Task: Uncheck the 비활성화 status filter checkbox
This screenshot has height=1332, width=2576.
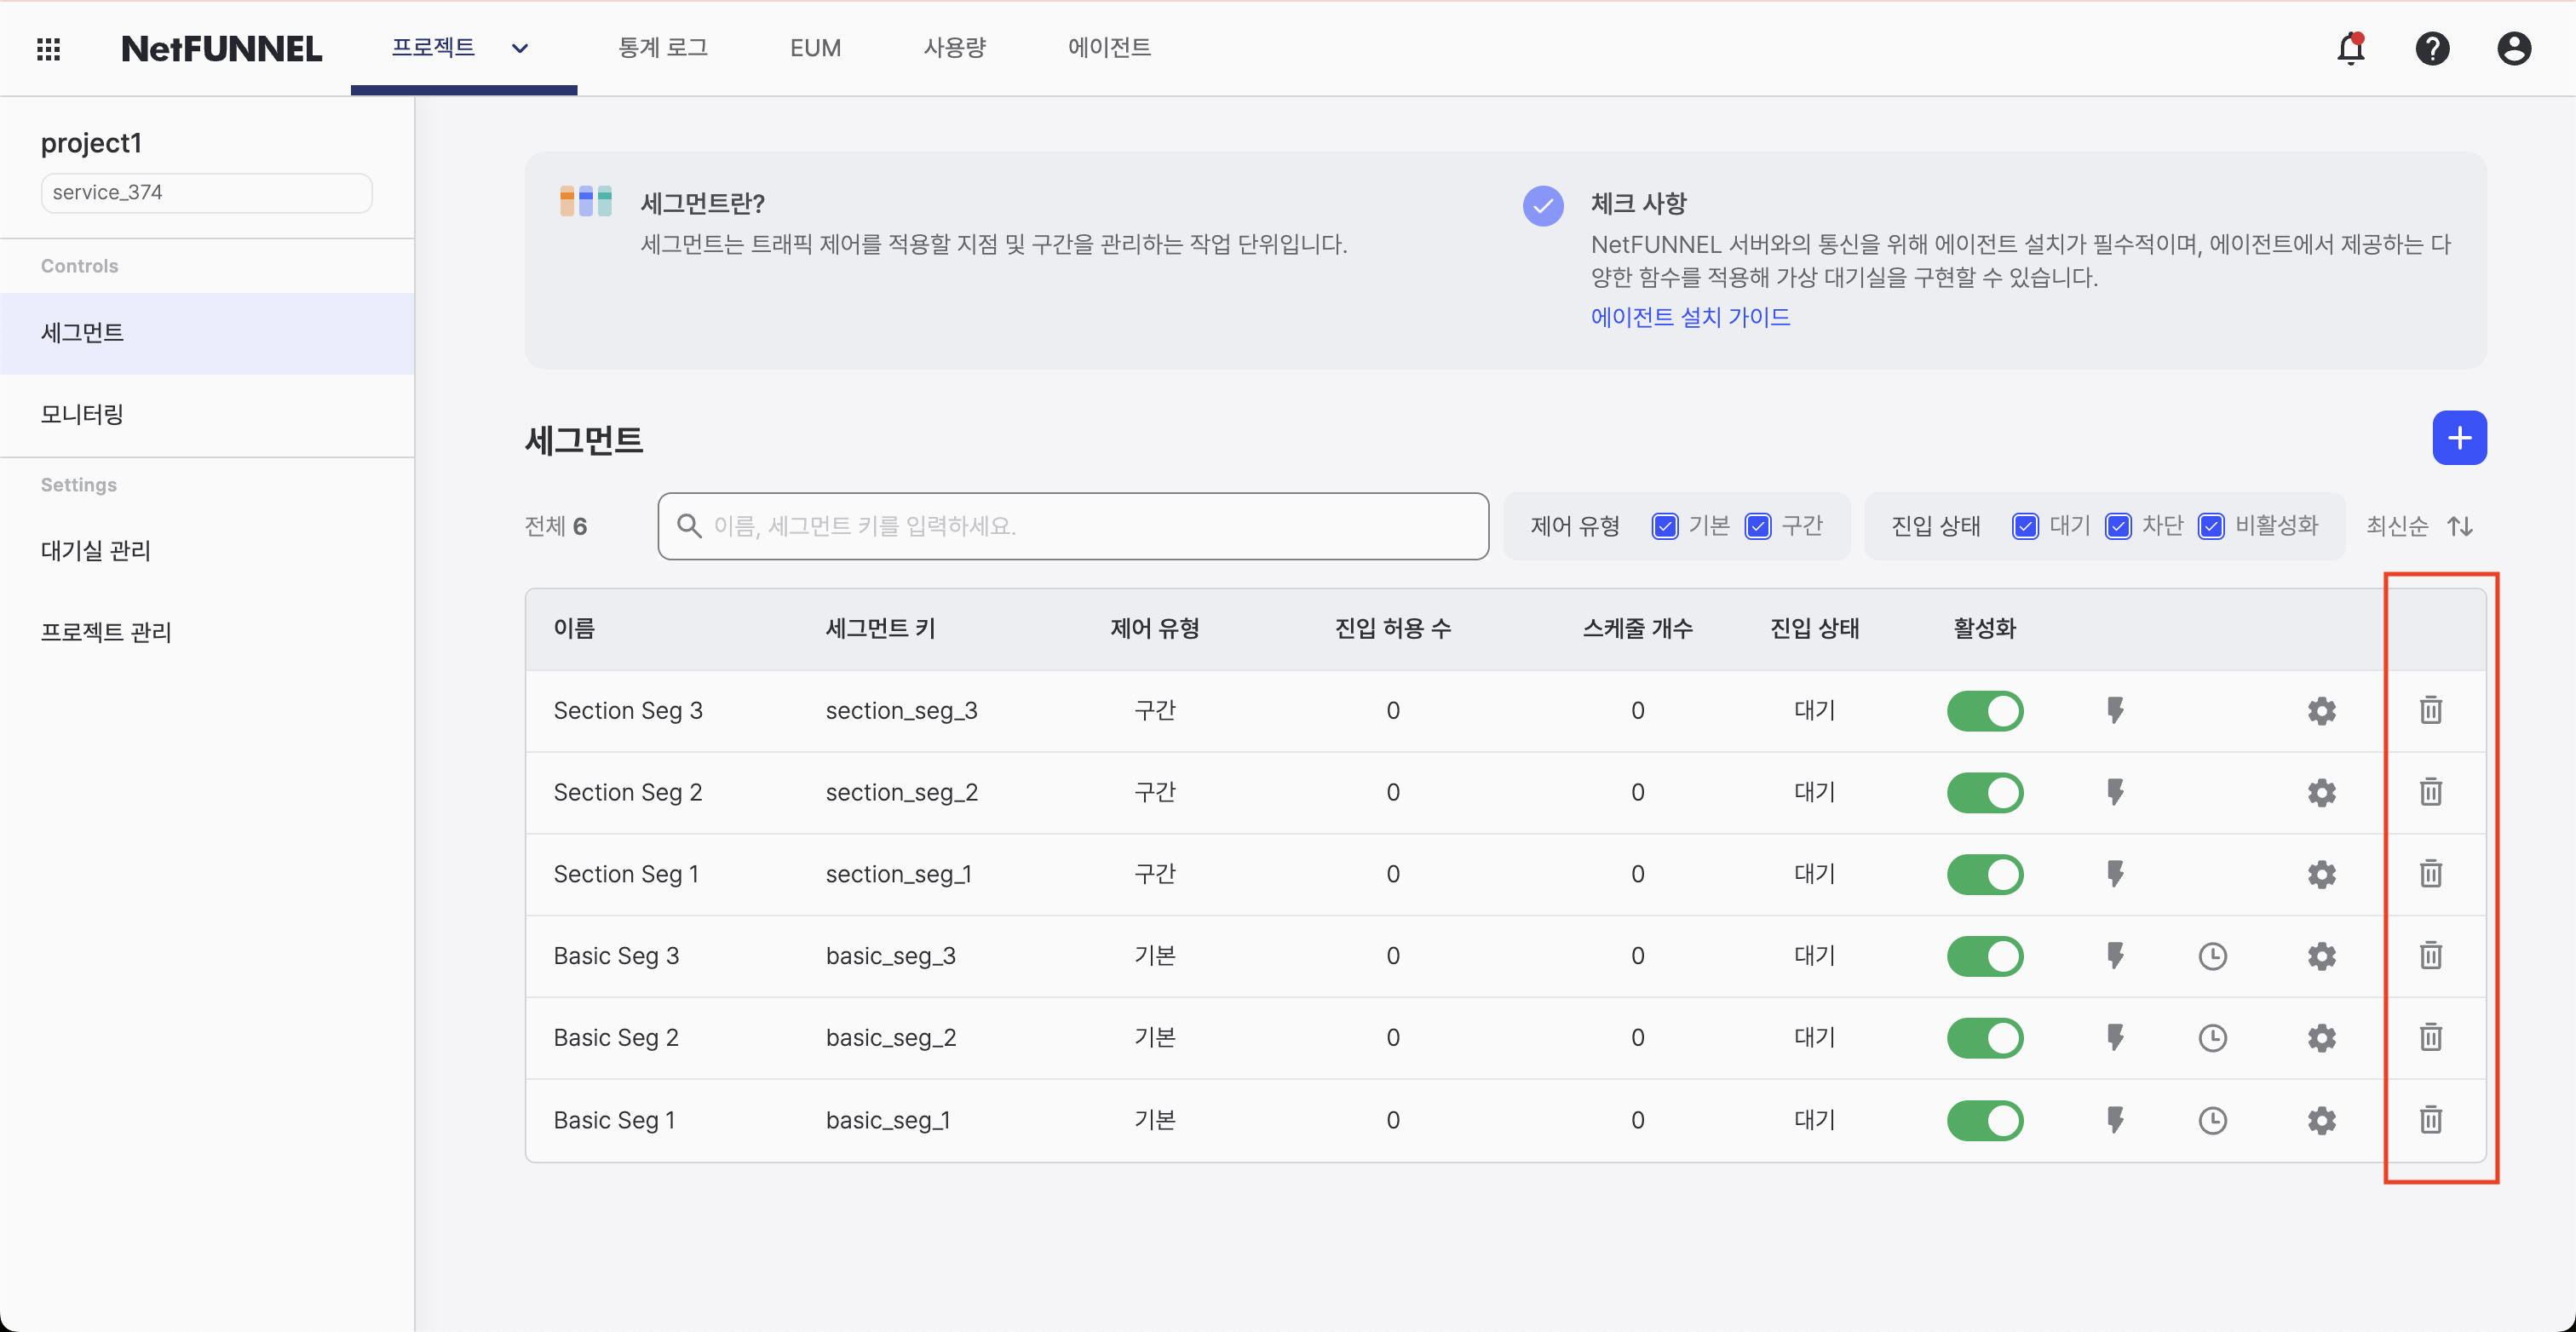Action: (2211, 526)
